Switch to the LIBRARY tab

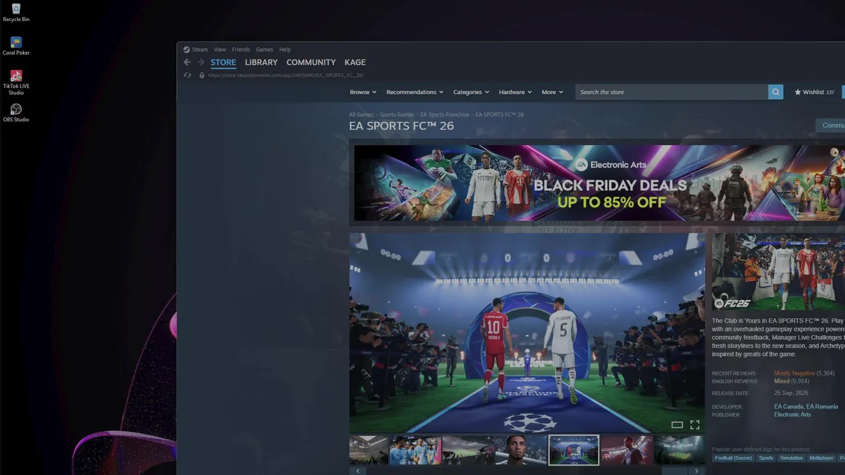click(261, 63)
